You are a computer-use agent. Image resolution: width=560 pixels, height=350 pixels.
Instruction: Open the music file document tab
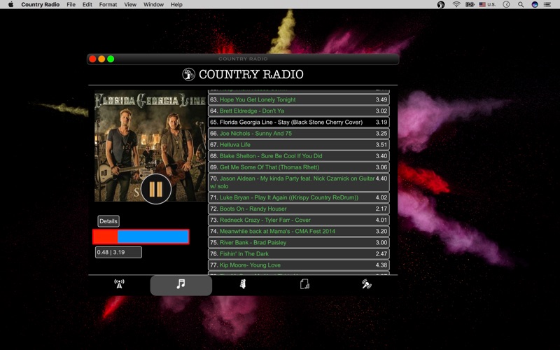[x=304, y=284]
